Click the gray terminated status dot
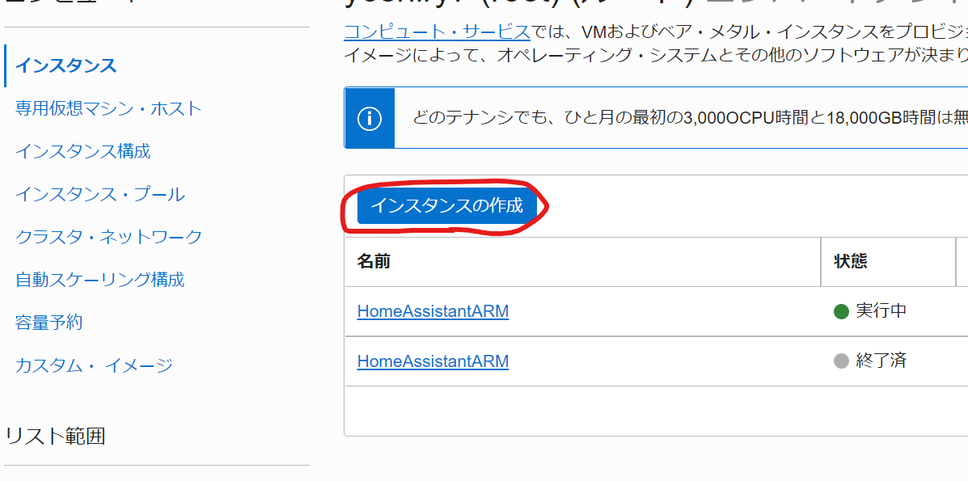The image size is (968, 481). pyautogui.click(x=842, y=361)
